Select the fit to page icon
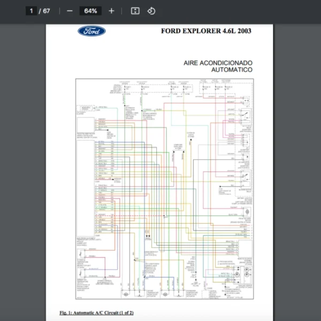321x321 pixels. pyautogui.click(x=135, y=11)
